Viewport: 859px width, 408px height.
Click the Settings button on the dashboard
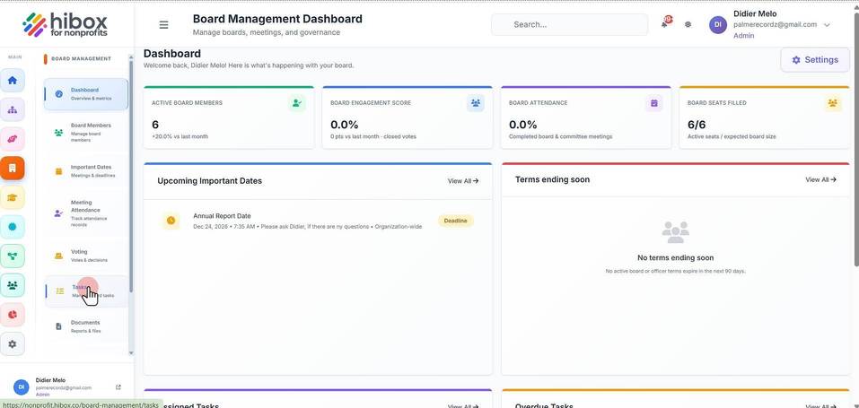815,60
